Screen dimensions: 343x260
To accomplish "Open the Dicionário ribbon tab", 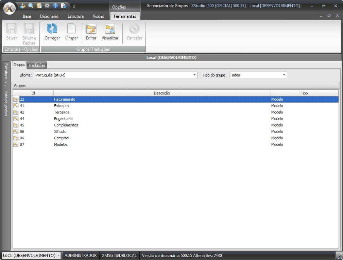I will 49,16.
